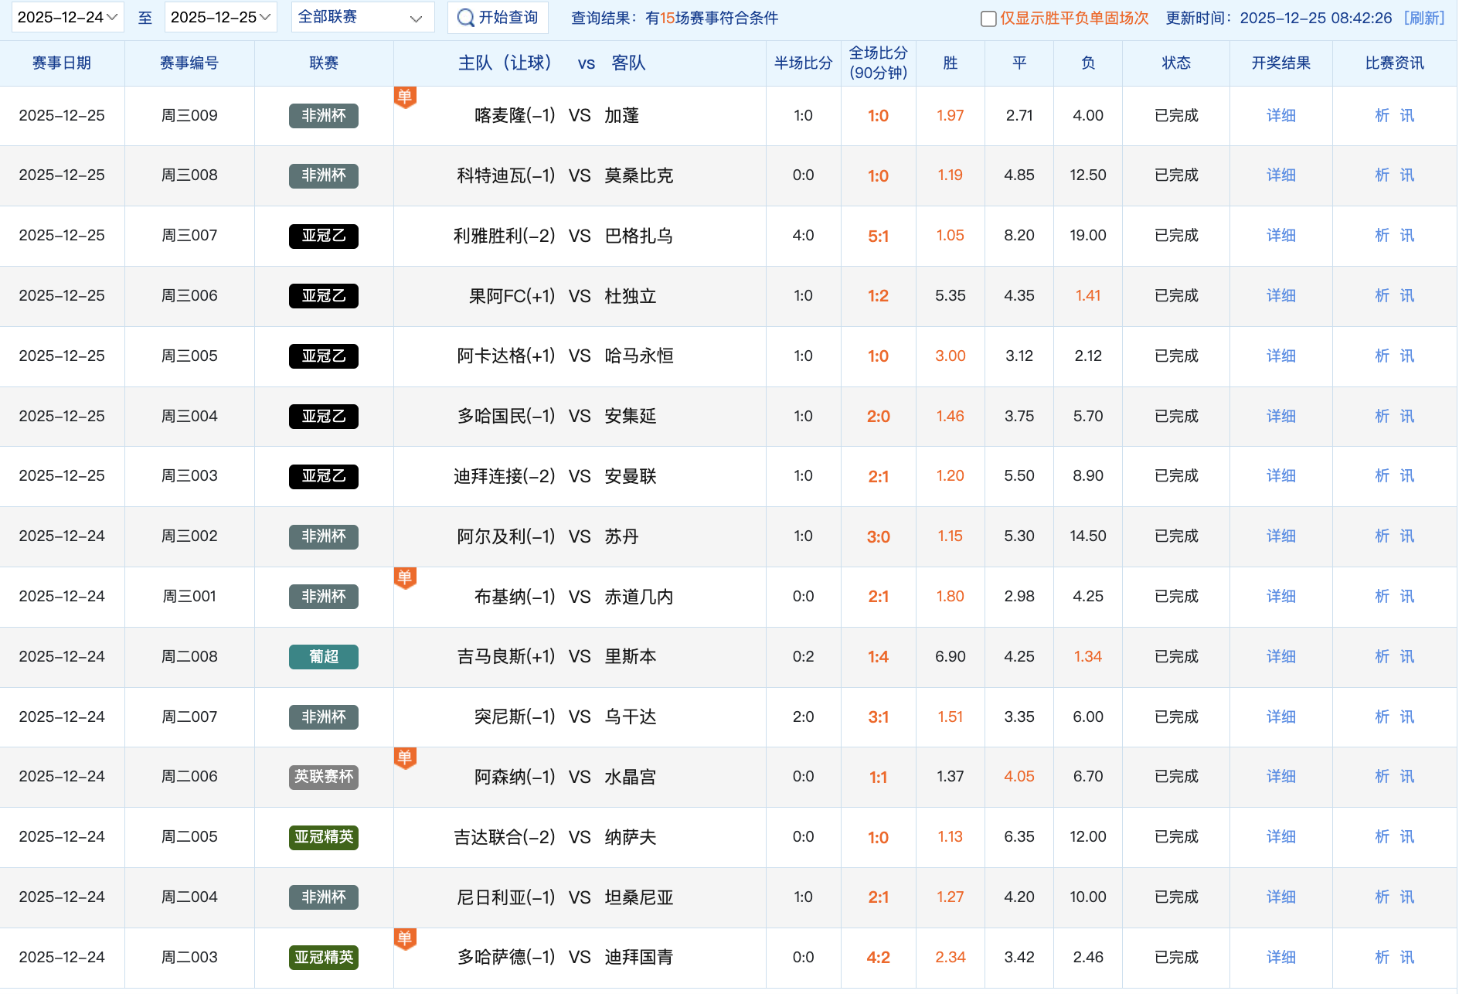Click 亚冠乙 tag for 利雅胜利 match

pos(324,236)
